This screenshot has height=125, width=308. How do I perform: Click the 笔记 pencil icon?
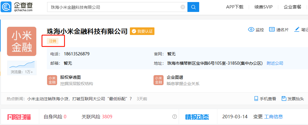pos(297,29)
